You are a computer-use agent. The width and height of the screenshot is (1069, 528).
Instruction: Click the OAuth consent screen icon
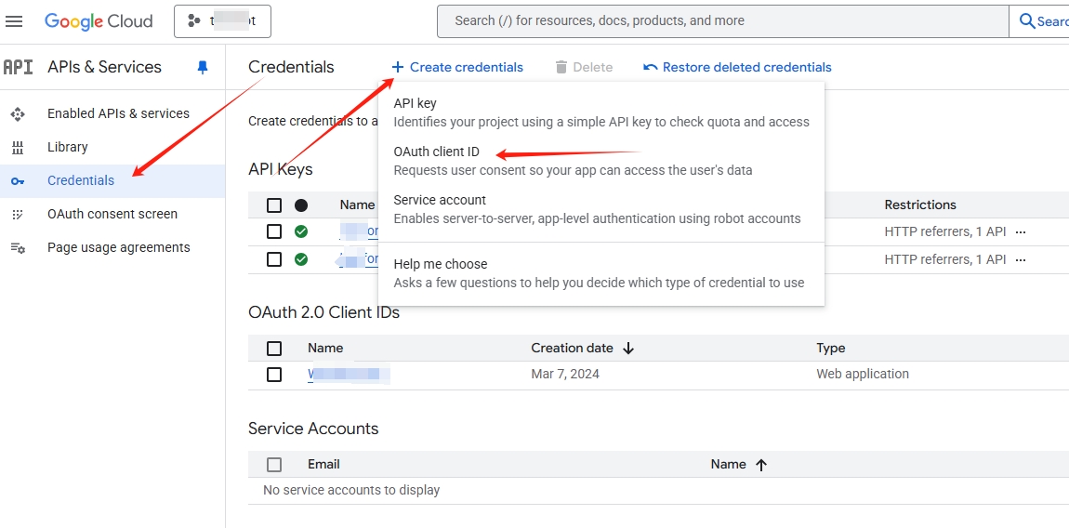point(18,214)
